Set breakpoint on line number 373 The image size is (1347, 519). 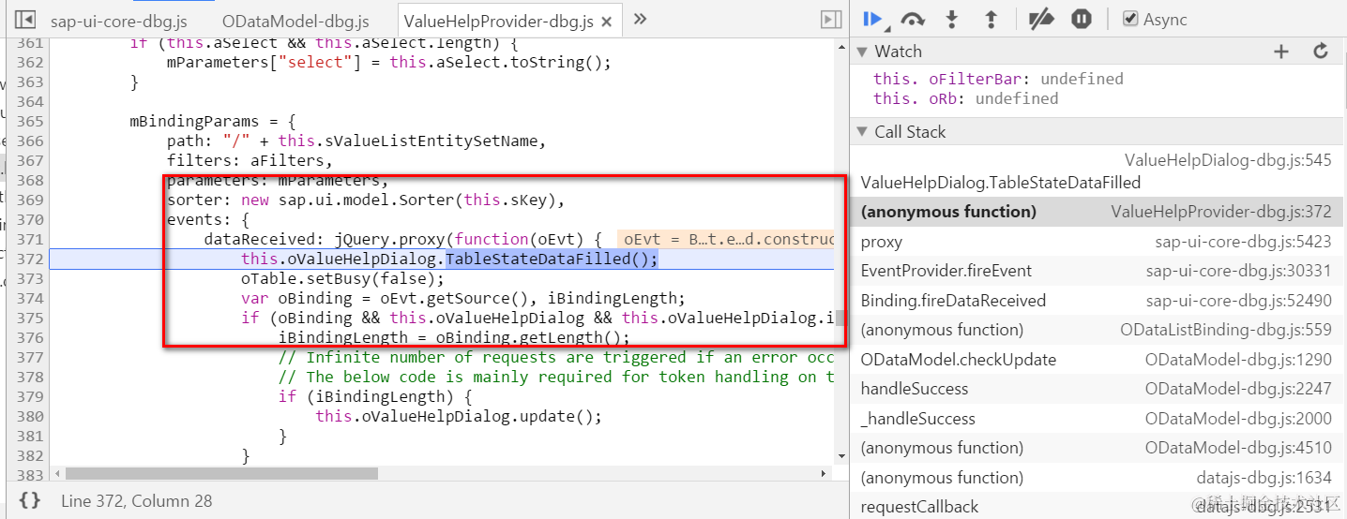tap(30, 278)
